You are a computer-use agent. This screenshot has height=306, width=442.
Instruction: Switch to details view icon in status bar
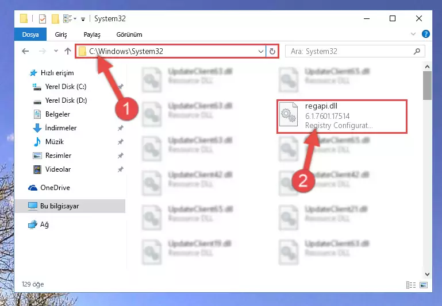pos(411,285)
